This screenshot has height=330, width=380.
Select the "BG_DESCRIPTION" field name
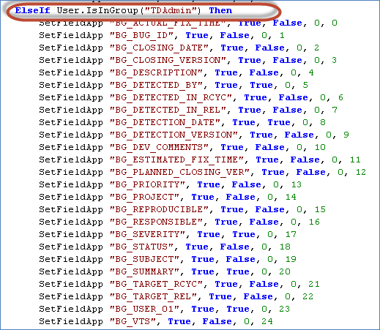coord(156,72)
